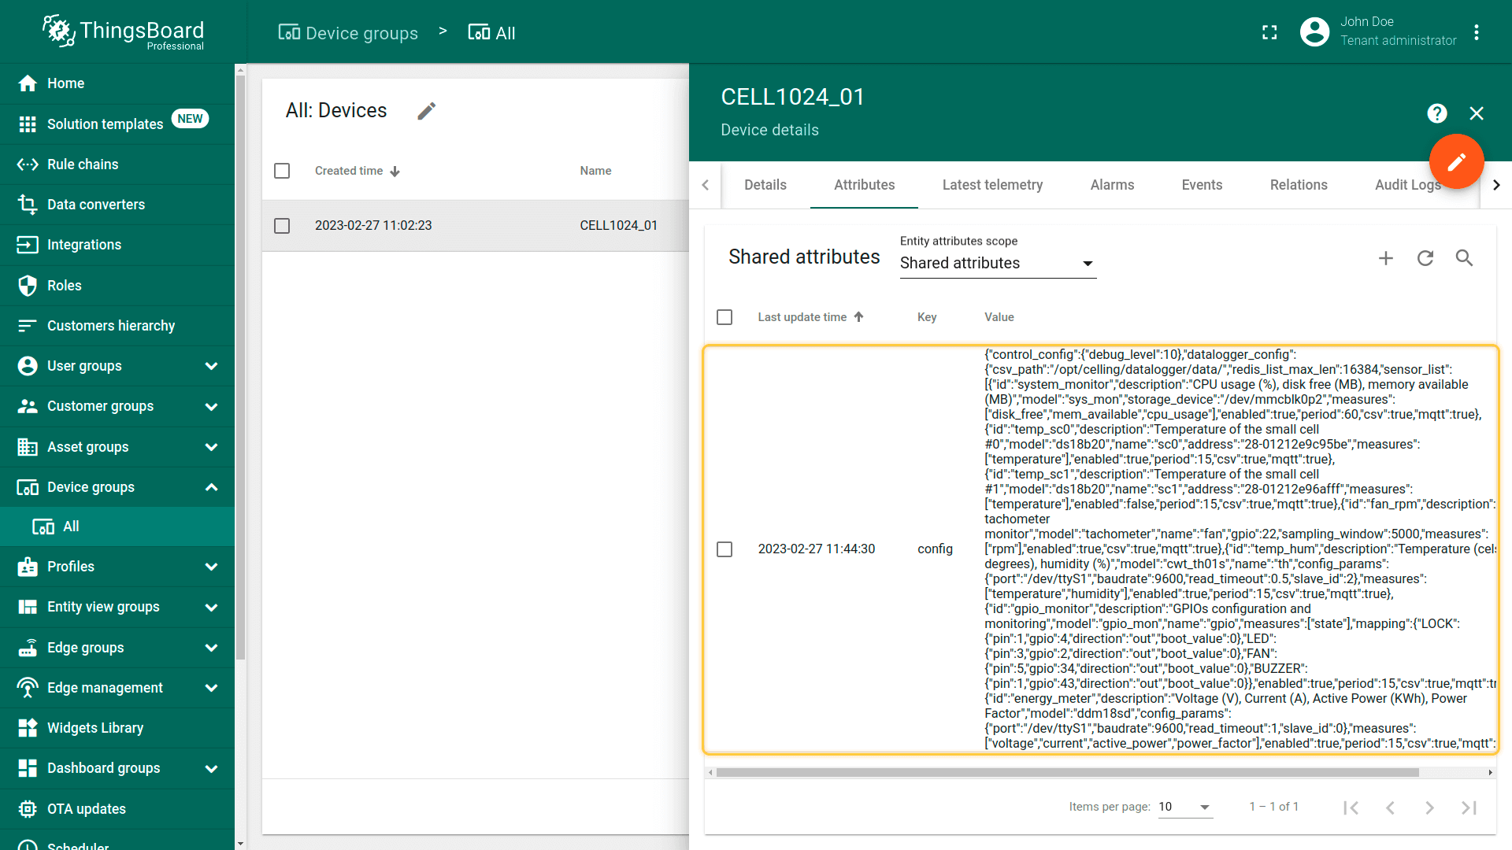This screenshot has height=850, width=1512.
Task: Click the orange edit pencil button
Action: [1456, 162]
